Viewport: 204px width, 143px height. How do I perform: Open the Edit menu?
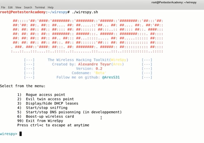point(10,7)
